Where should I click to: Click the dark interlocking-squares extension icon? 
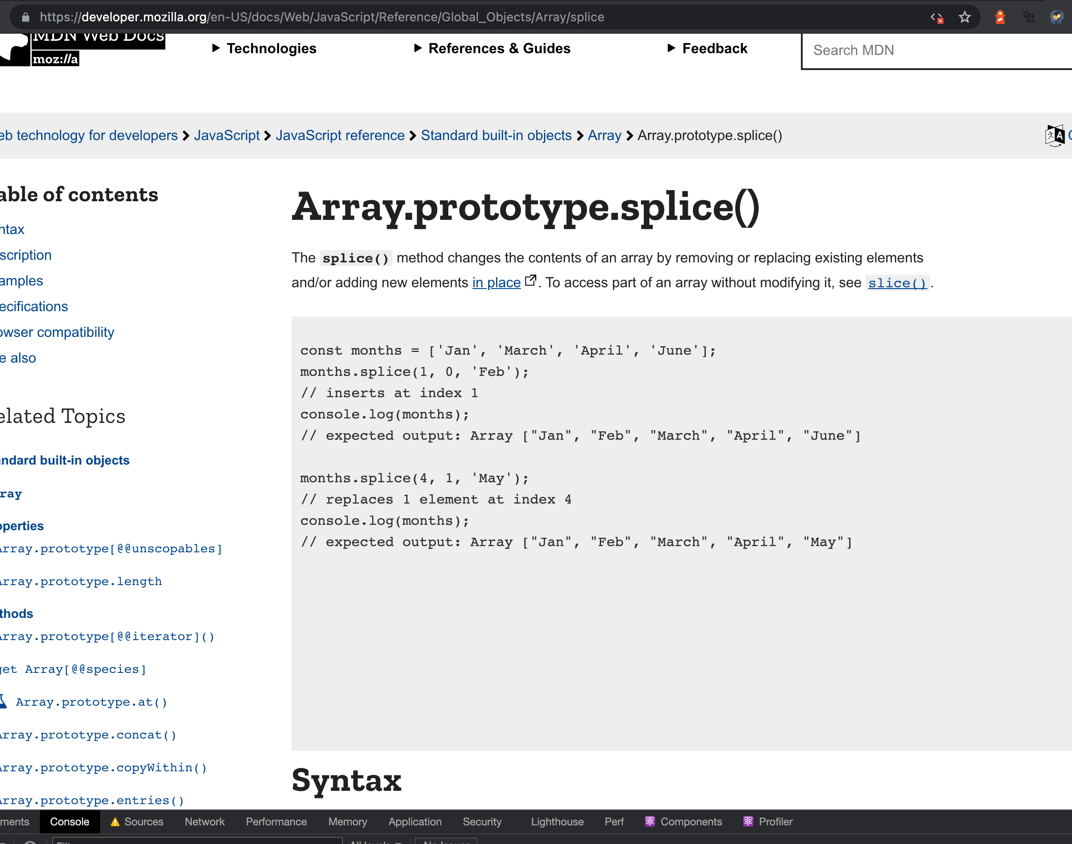coord(1028,17)
